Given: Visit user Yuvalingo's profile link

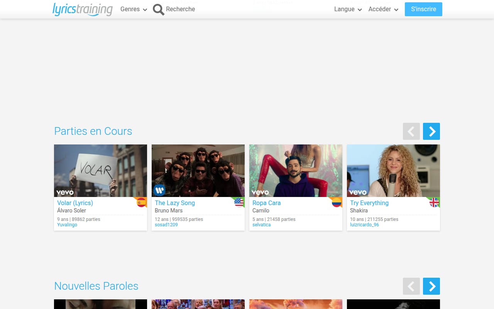Looking at the screenshot, I should [x=67, y=225].
